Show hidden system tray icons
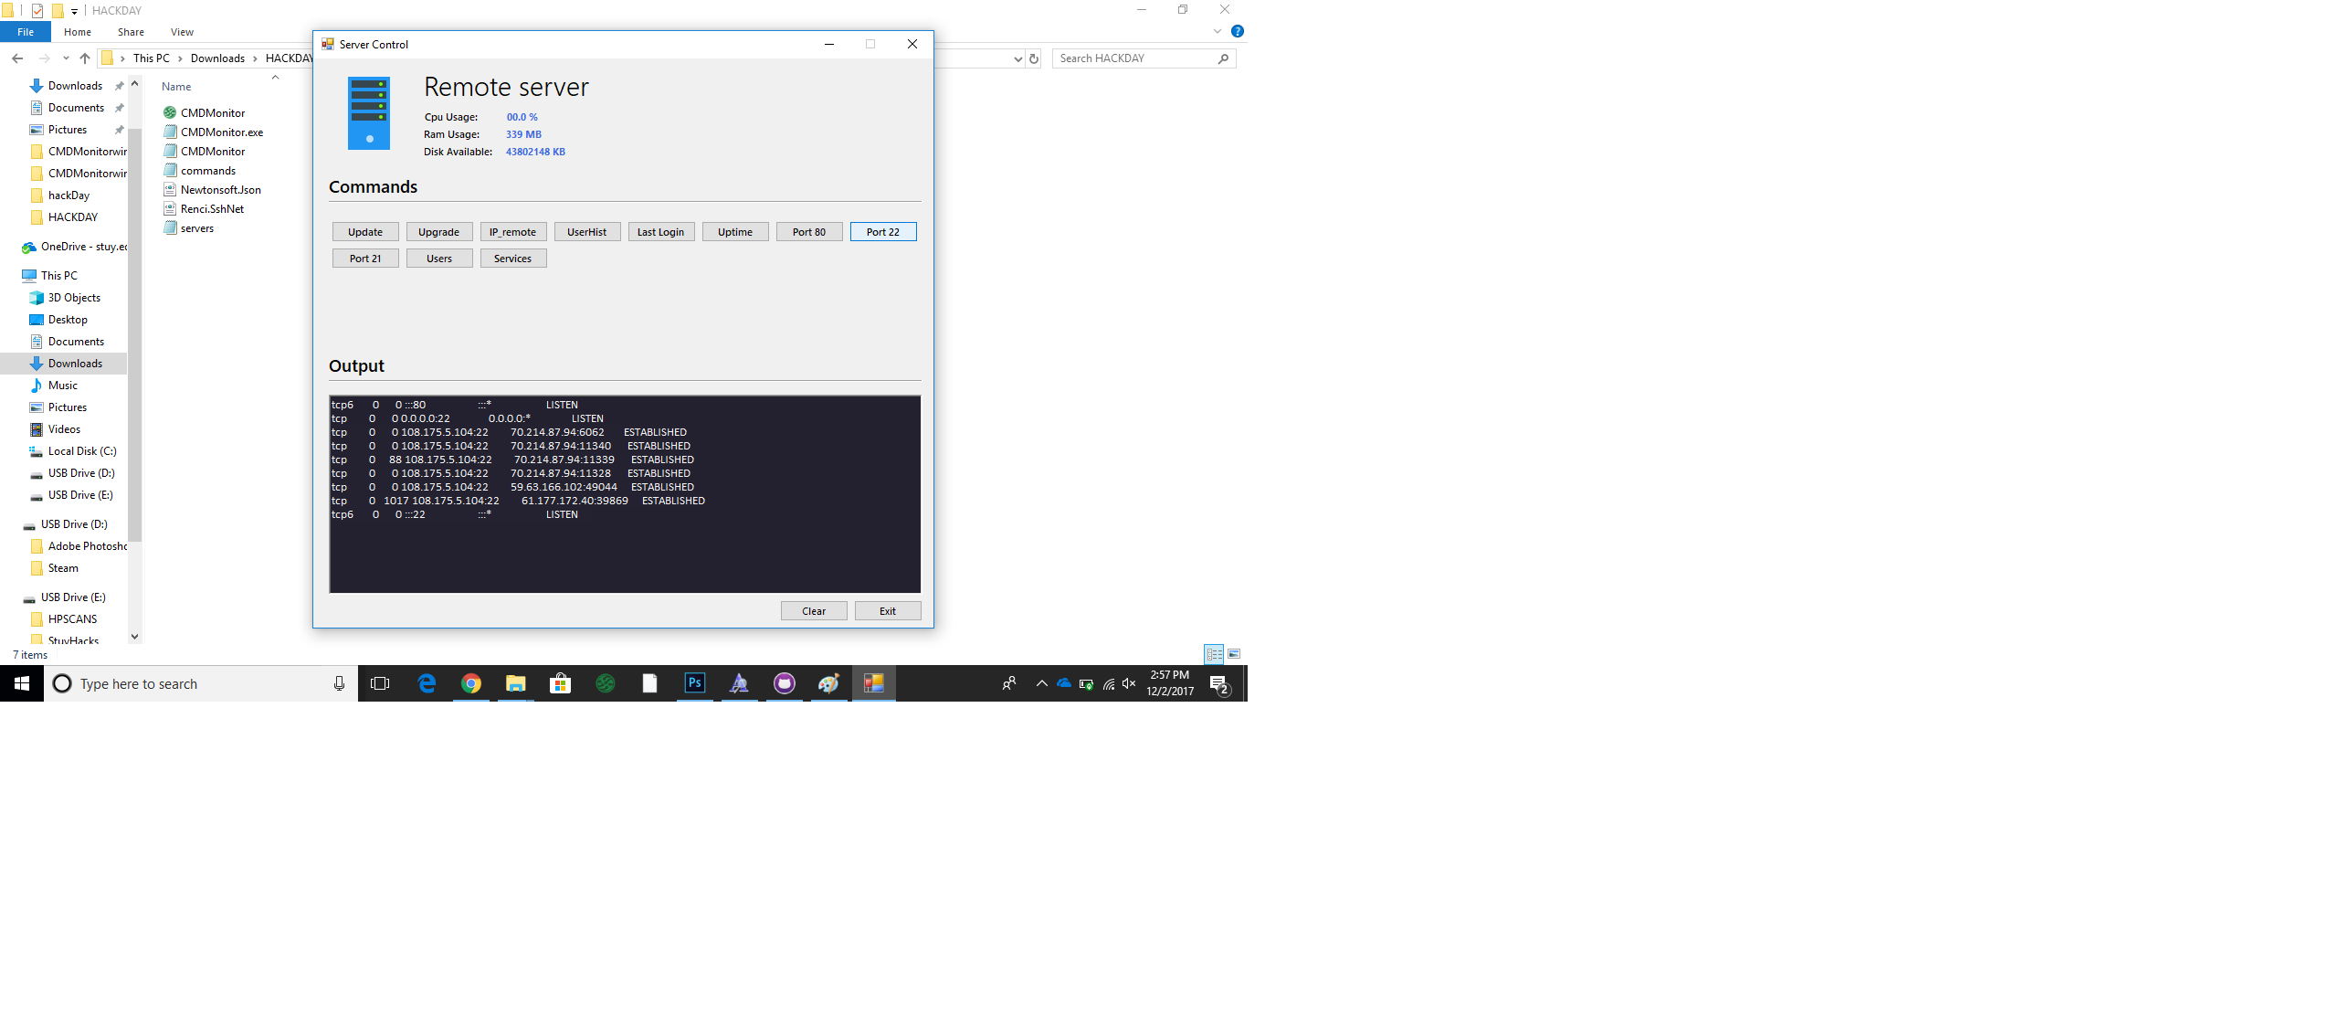This screenshot has height=1025, width=2351. (x=1041, y=683)
